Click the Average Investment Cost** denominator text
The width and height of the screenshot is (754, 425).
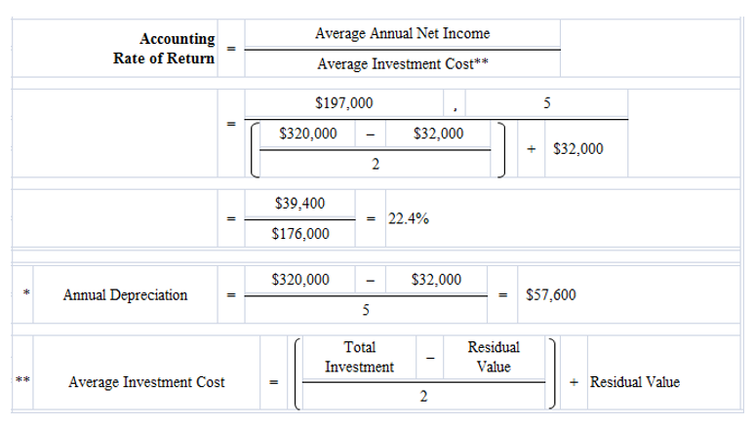pyautogui.click(x=403, y=65)
